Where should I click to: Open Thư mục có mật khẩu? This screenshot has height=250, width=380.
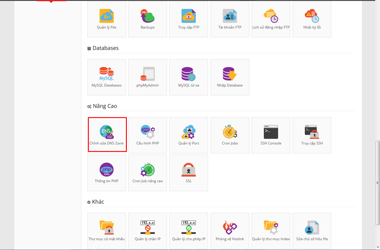(x=107, y=231)
